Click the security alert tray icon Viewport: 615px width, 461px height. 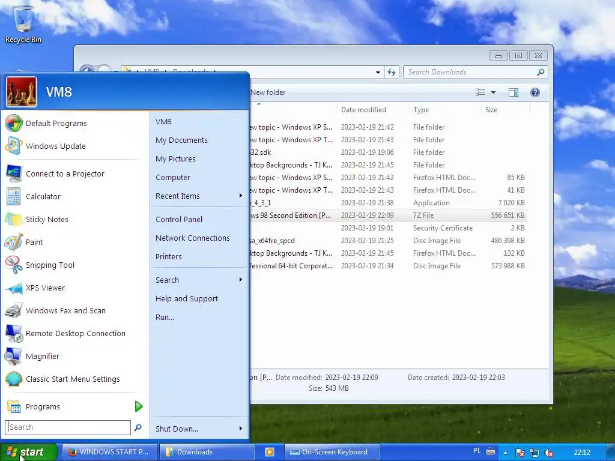520,453
